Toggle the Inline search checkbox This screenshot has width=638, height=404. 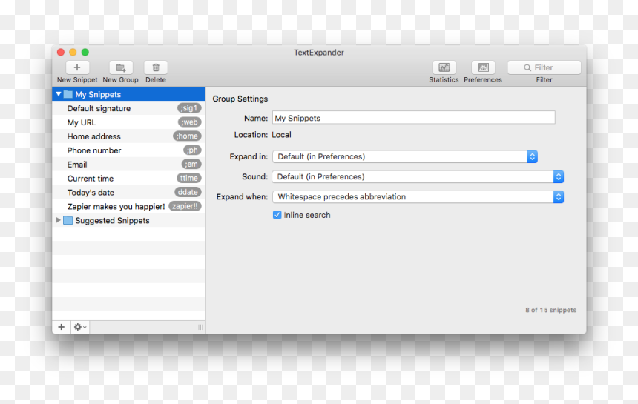tap(277, 215)
